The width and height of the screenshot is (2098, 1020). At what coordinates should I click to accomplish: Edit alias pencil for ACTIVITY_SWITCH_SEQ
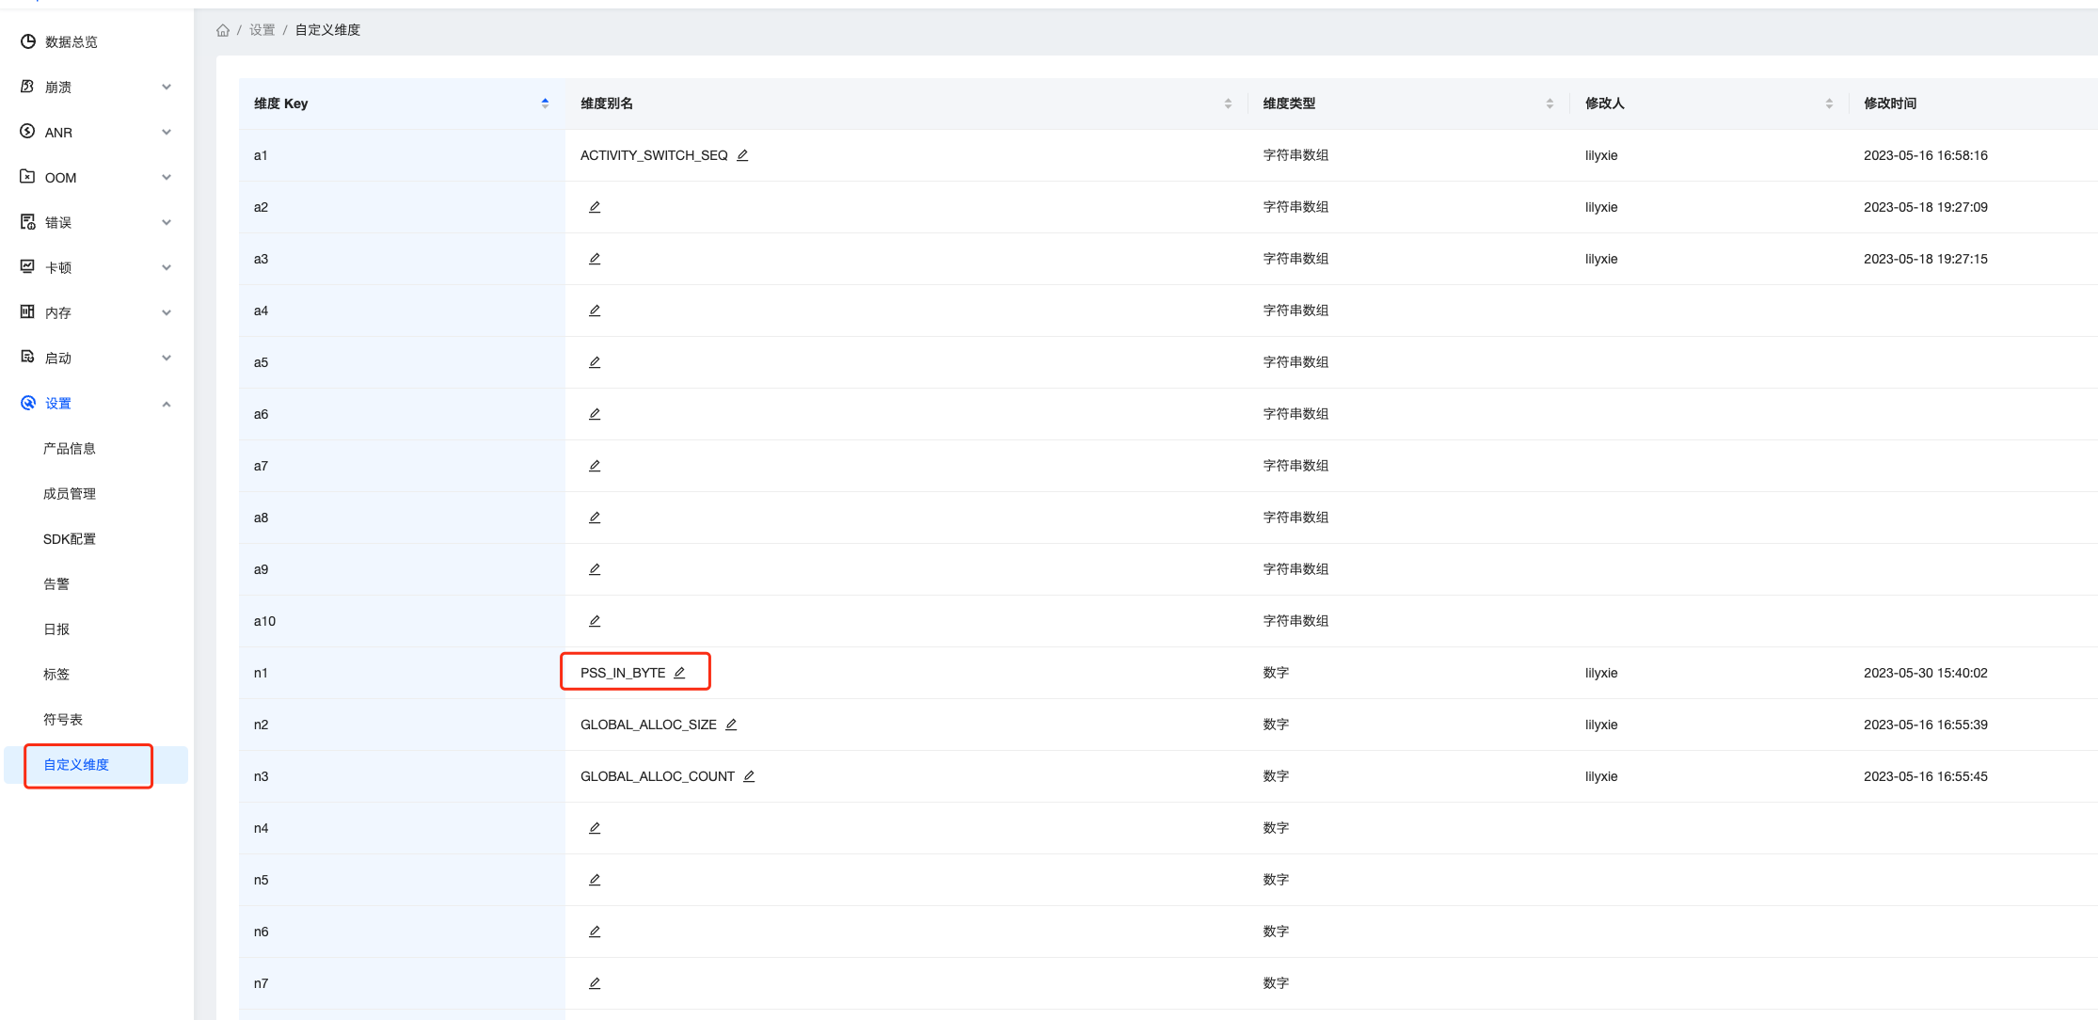(742, 155)
